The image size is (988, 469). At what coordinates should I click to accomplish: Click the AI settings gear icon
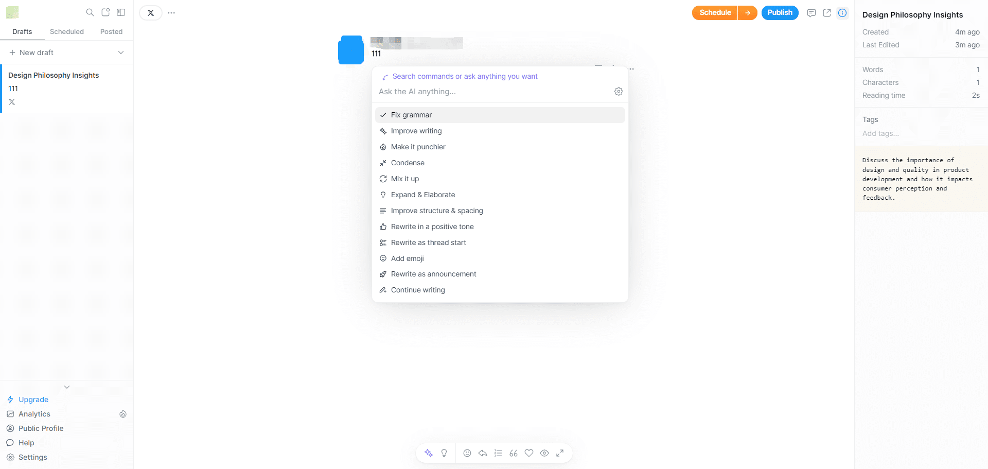pyautogui.click(x=619, y=91)
